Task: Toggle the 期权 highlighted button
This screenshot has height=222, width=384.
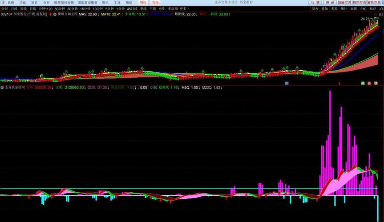Action: tap(142, 2)
